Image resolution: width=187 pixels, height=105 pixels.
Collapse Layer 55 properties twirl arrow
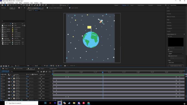(8, 82)
